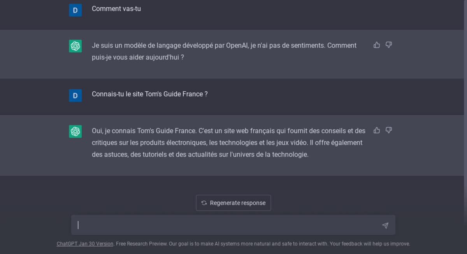Click the 'Connais-tu le site Tom's Guide France ?' message
Screen dimensions: 467x254
coord(149,94)
